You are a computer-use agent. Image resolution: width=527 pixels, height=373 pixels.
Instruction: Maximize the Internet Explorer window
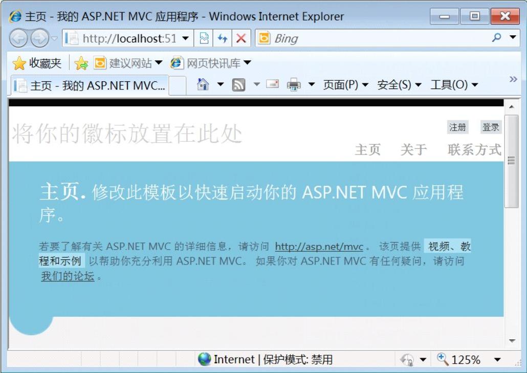point(475,16)
